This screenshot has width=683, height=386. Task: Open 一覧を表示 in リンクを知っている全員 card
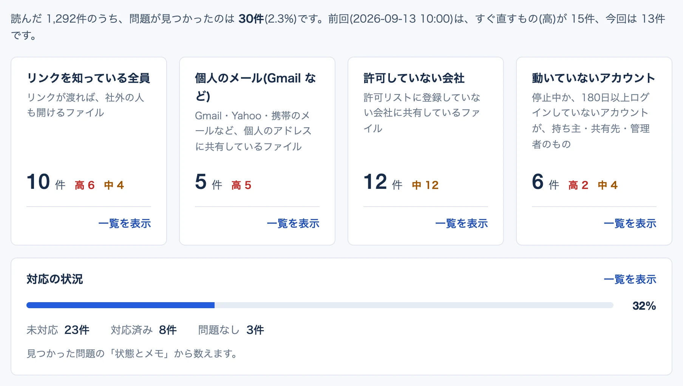coord(124,223)
